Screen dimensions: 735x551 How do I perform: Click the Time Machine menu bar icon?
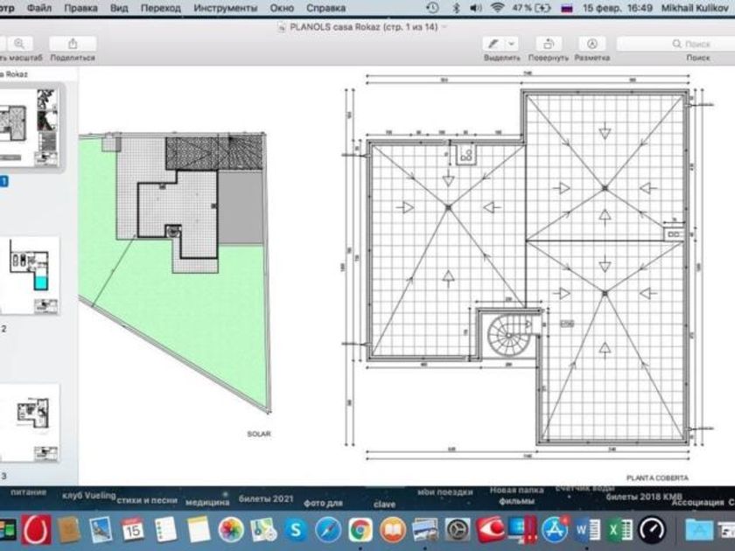(x=432, y=8)
